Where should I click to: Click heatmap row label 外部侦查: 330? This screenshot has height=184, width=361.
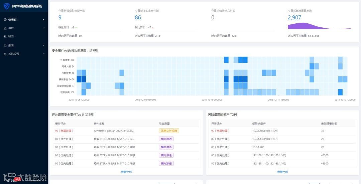pyautogui.click(x=67, y=60)
